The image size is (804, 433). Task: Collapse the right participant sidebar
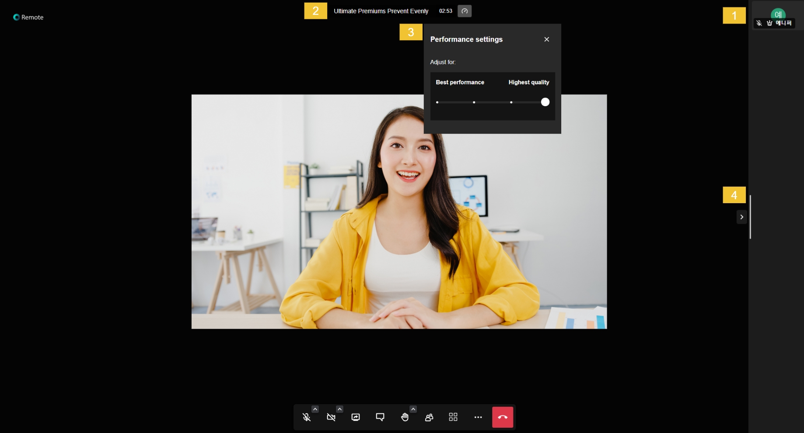pyautogui.click(x=741, y=217)
